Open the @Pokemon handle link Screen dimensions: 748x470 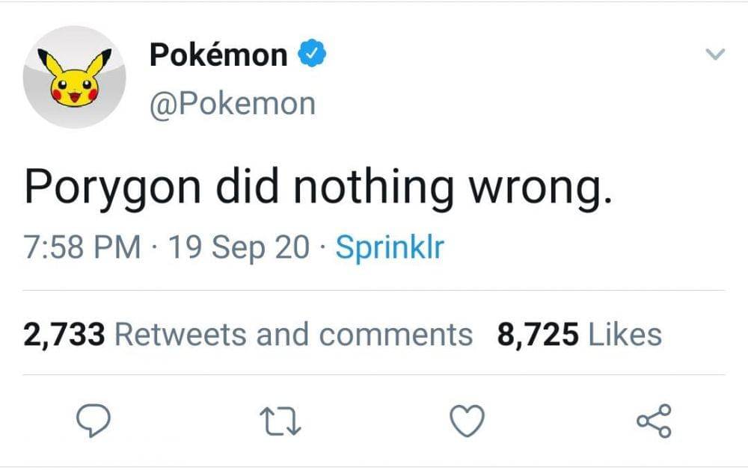coord(233,103)
